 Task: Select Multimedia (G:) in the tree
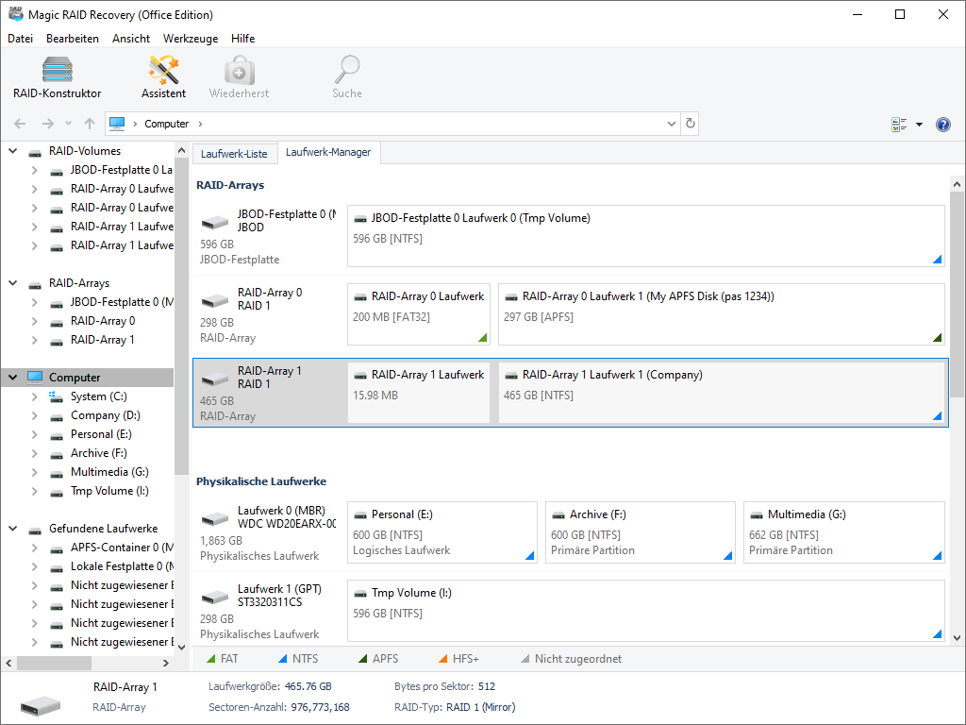pyautogui.click(x=109, y=472)
